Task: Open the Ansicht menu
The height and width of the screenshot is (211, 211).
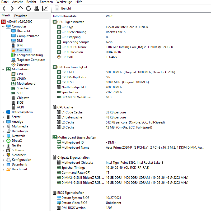Action: point(17,2)
